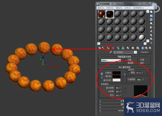
Task: Click the Make Unique icon
Action: [123, 48]
